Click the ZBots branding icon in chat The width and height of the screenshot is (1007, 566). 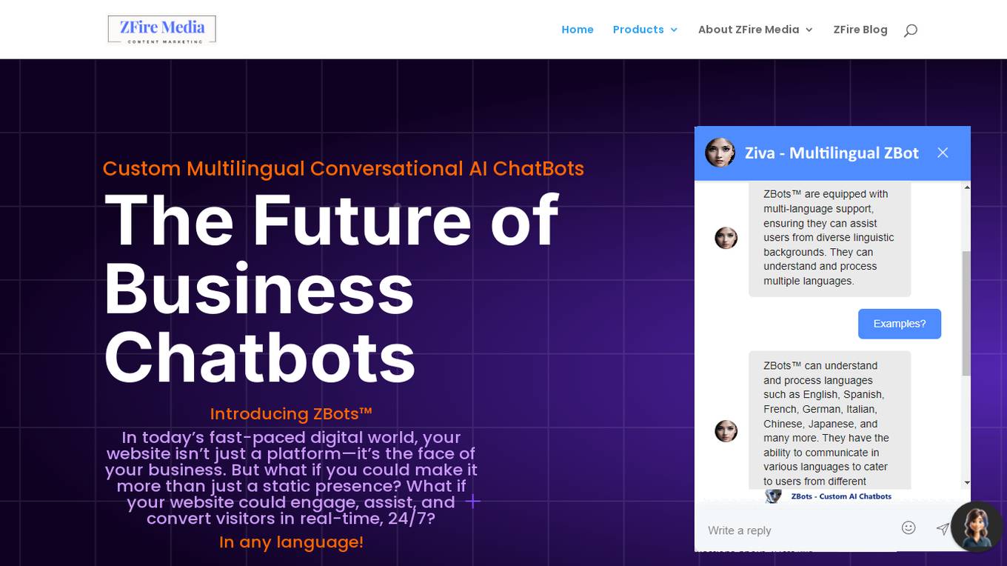point(773,496)
